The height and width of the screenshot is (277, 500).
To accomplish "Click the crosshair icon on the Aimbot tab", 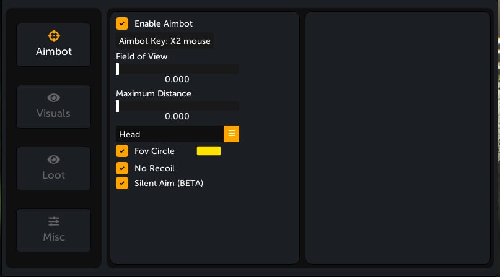I will click(x=54, y=35).
